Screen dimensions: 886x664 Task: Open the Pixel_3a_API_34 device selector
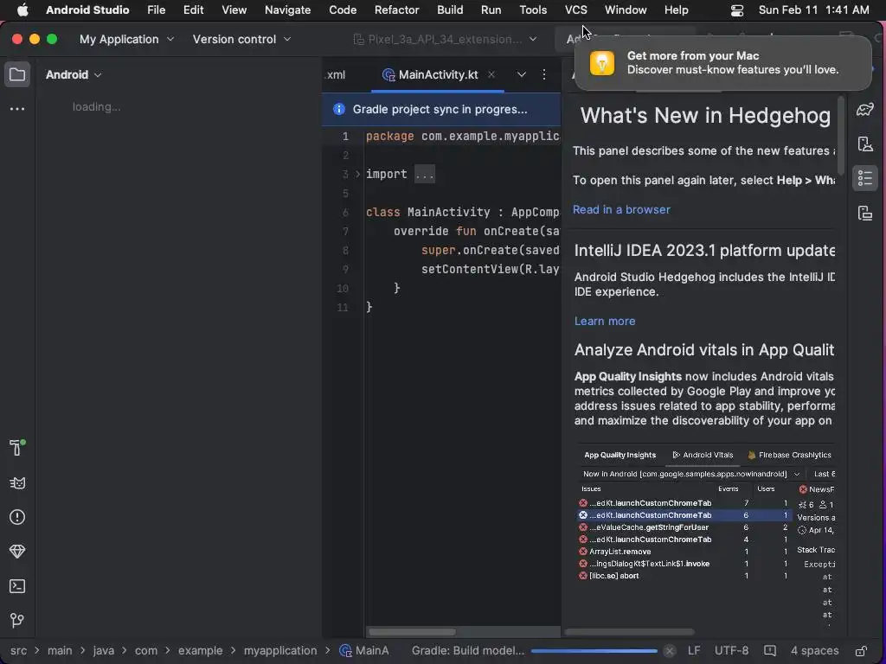click(445, 39)
